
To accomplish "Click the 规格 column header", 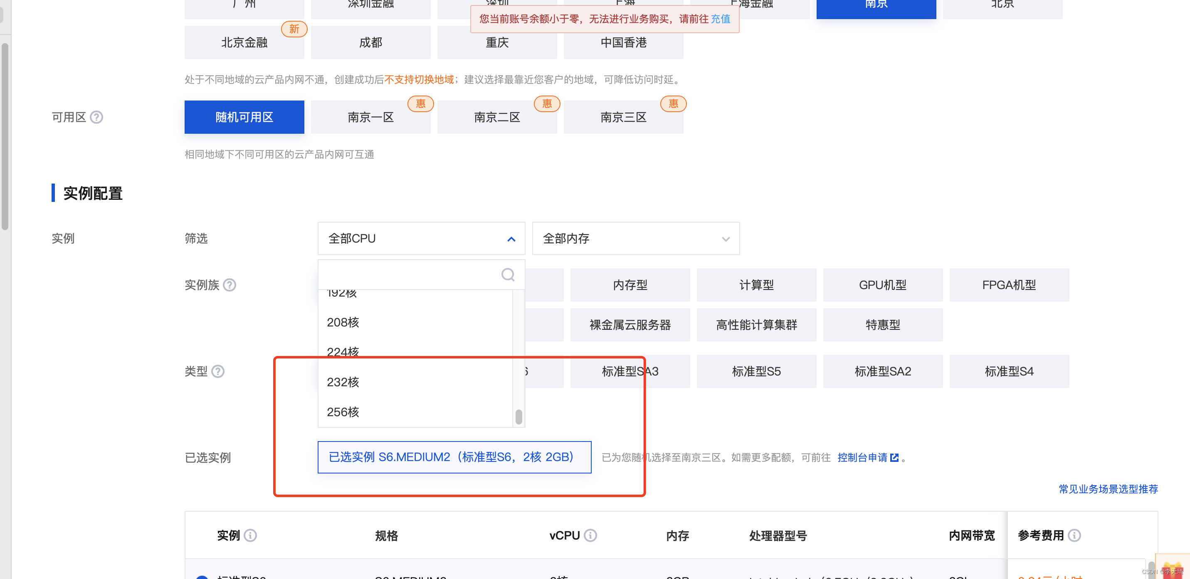I will (387, 536).
